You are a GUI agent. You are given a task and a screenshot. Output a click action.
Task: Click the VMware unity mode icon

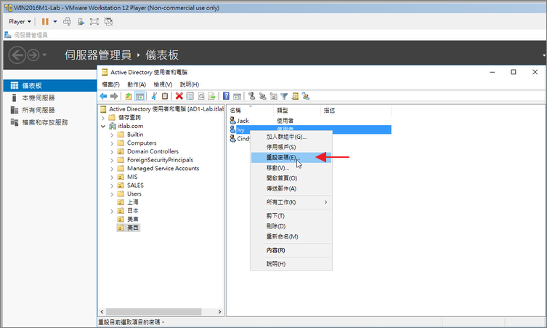point(108,22)
